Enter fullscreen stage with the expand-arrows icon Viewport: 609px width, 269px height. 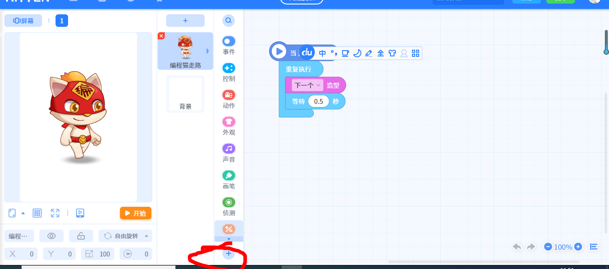(x=55, y=213)
